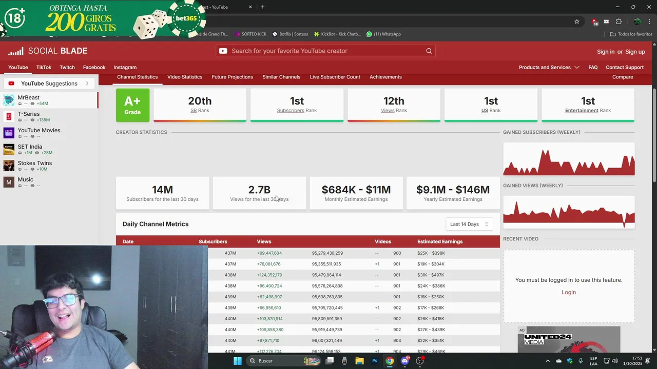Open the T-Series channel avatar icon
Viewport: 657px width, 369px height.
pos(9,116)
